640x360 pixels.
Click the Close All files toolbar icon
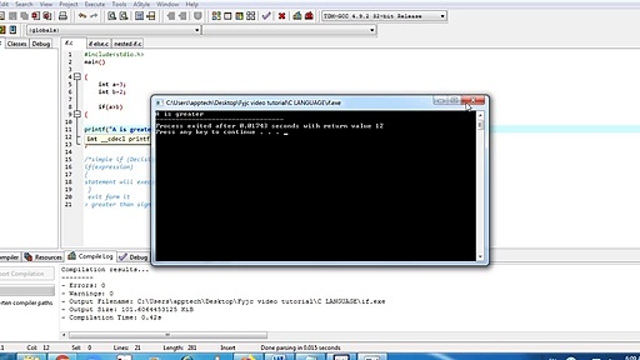pyautogui.click(x=47, y=16)
